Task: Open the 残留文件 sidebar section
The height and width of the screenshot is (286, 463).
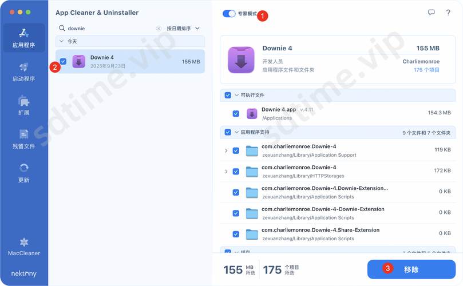Action: click(24, 139)
